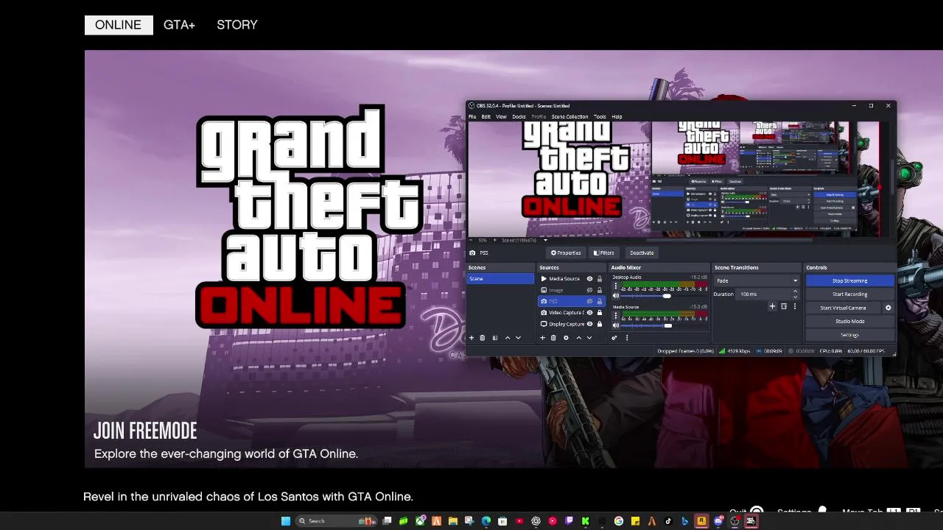Open the Docks menu in OBS
943x530 pixels.
click(x=519, y=116)
